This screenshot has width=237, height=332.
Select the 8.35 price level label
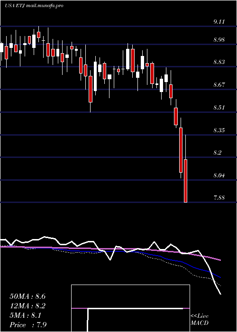[x=219, y=130]
